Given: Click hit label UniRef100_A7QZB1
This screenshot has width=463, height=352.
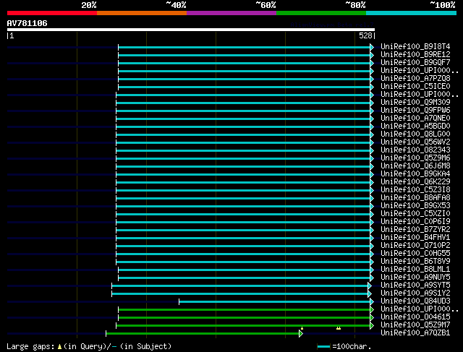Looking at the screenshot, I should [415, 333].
